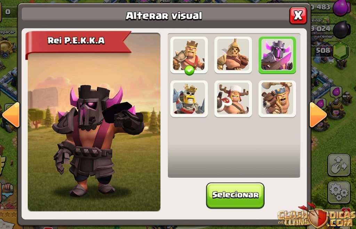Click the 508 gems counter
The image size is (356, 229).
pos(323,50)
